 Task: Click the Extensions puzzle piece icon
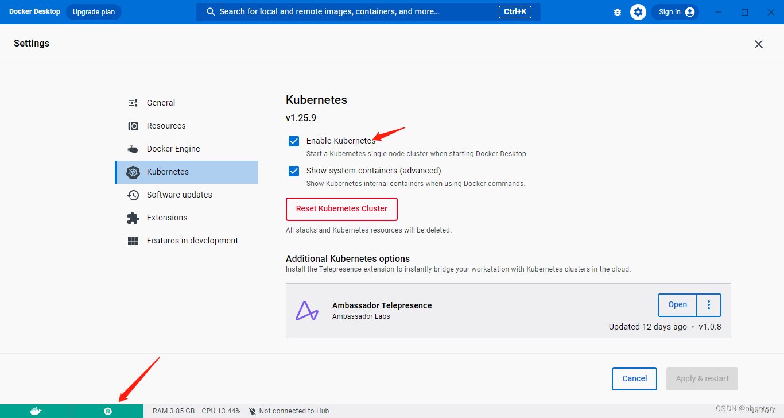133,218
